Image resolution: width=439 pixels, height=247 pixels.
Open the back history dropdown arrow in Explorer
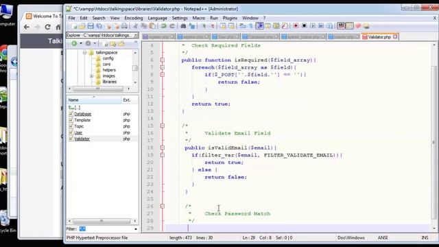[x=81, y=43]
